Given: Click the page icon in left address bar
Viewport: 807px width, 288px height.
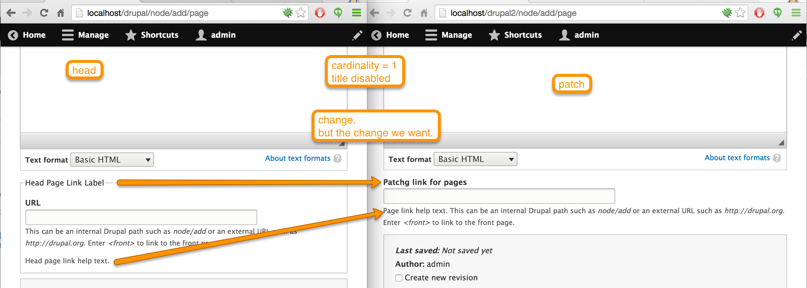Looking at the screenshot, I should [x=80, y=13].
